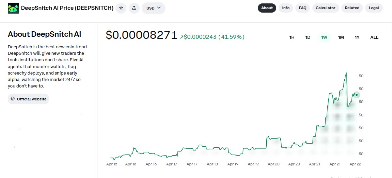This screenshot has width=392, height=178.
Task: Add DeepSnitch to watchlist with star icon
Action: 121,8
